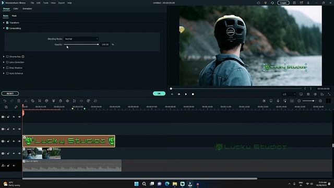This screenshot has height=188, width=334.
Task: Collapse the Compositing section arrow
Action: [4, 28]
